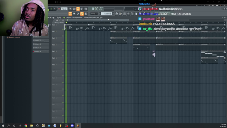Select Pattern 6 in picker list
Screen dimensions: 227x128
tap(41, 44)
